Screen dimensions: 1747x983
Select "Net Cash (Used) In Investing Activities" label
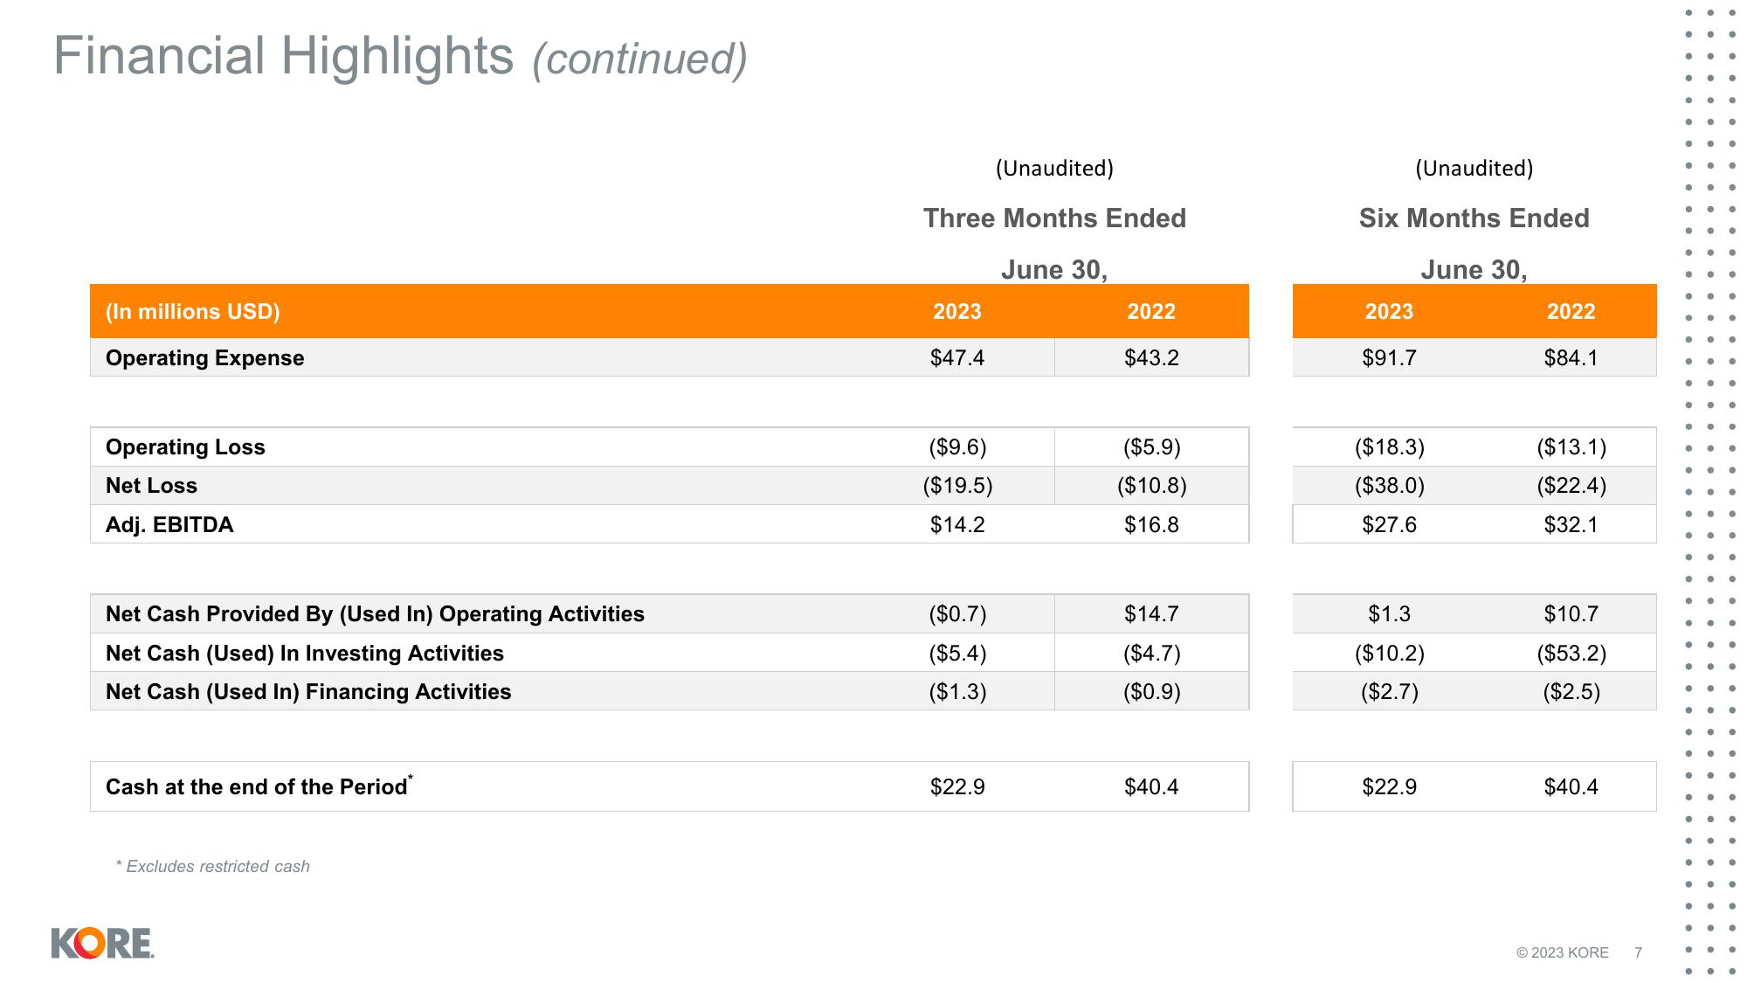pos(304,654)
